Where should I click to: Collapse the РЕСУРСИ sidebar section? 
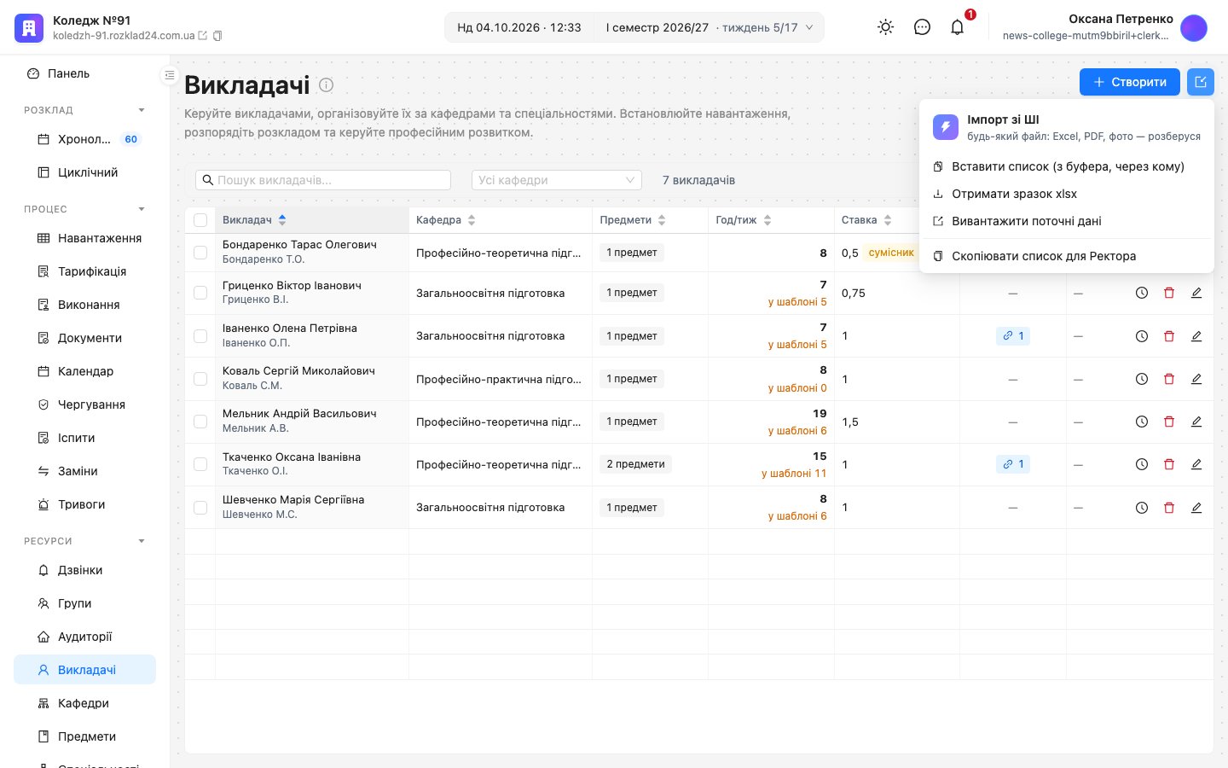(x=142, y=541)
